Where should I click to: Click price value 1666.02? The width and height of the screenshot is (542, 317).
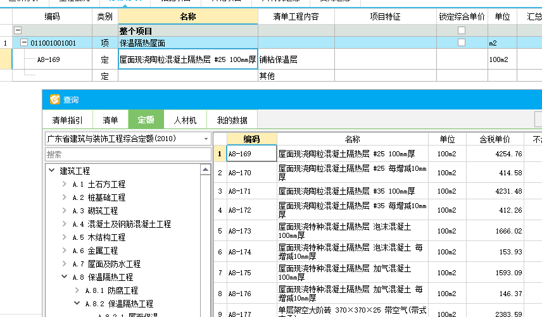pyautogui.click(x=508, y=231)
